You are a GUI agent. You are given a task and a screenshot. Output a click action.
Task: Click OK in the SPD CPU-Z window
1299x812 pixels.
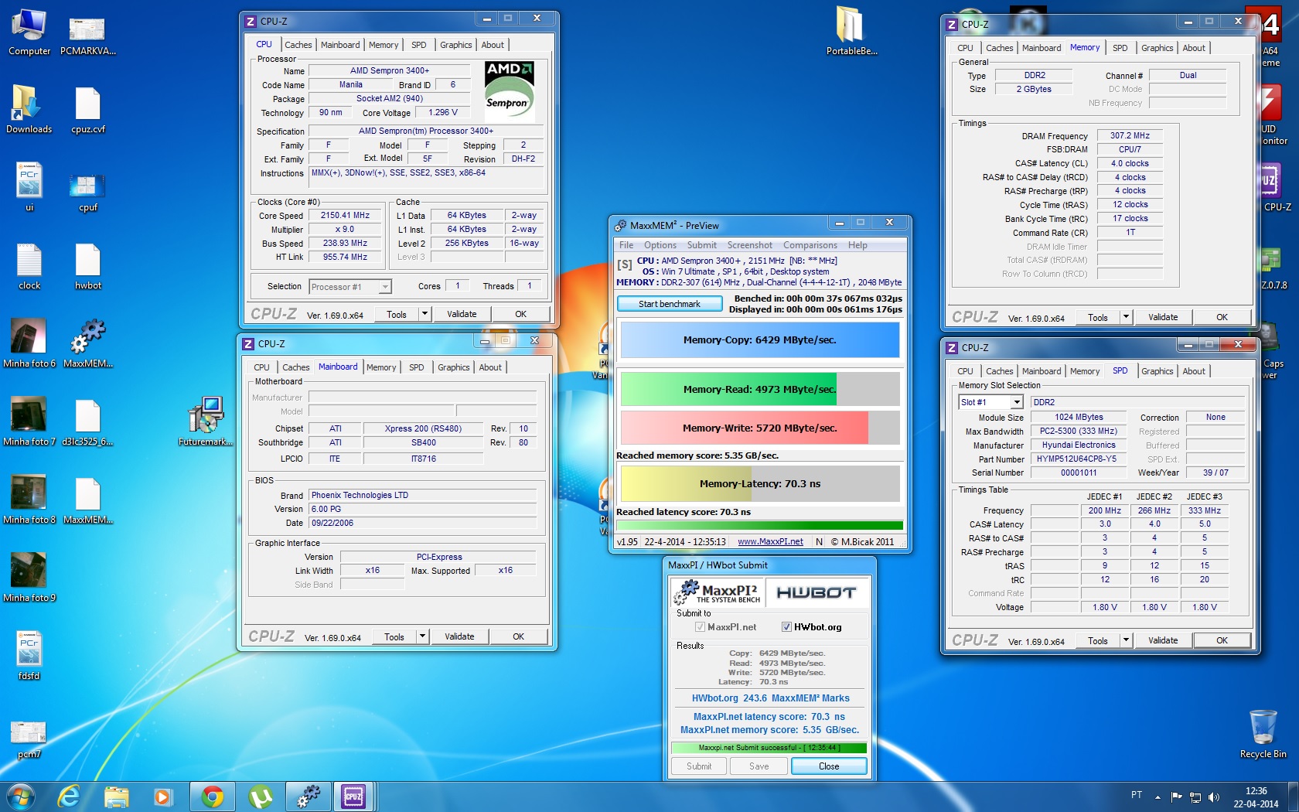click(x=1222, y=640)
